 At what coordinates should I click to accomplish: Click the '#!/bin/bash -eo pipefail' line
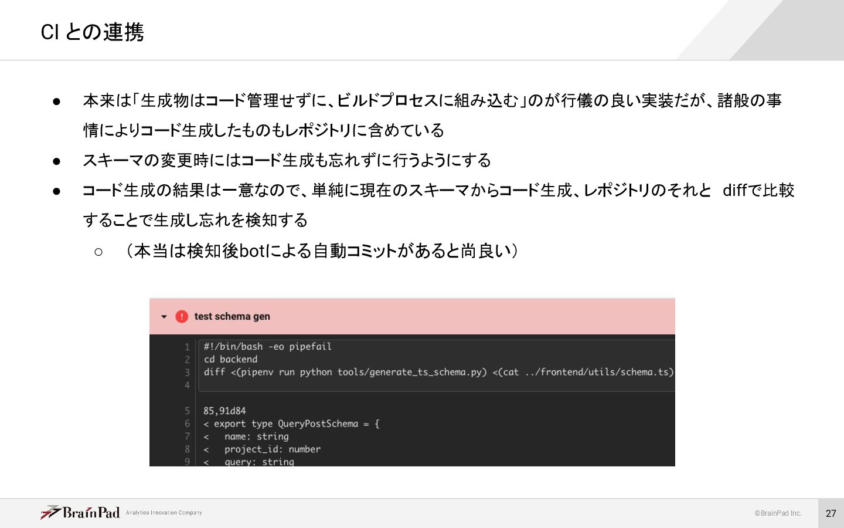pos(267,347)
